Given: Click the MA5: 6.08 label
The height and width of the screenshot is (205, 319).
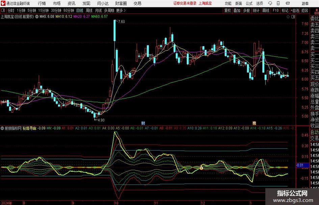Looking at the screenshot, I should [x=47, y=16].
